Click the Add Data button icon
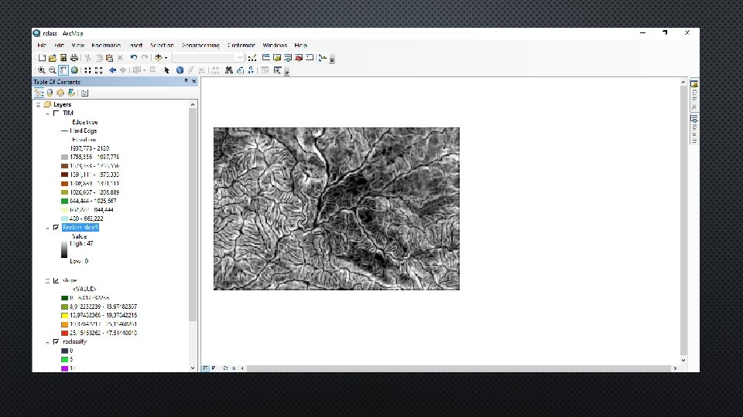 tap(159, 57)
